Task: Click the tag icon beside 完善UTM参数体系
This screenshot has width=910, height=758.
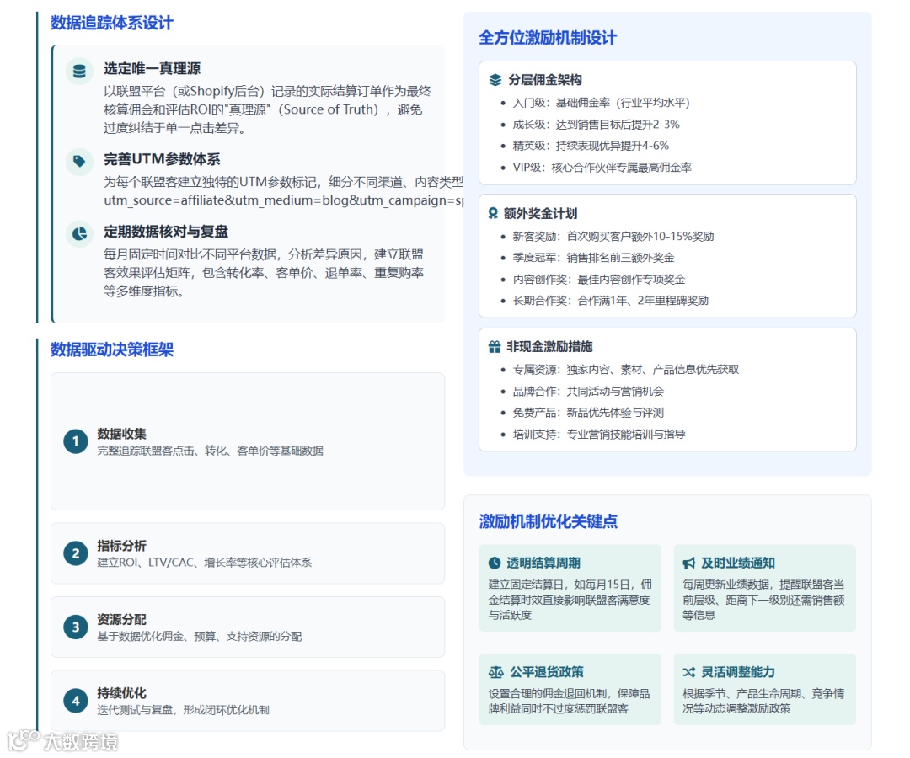Action: [79, 161]
